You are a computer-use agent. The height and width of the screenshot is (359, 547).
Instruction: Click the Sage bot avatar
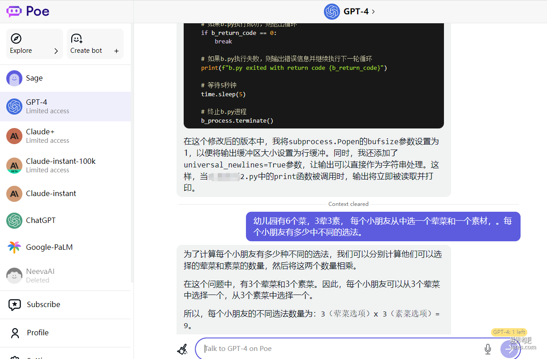point(14,78)
